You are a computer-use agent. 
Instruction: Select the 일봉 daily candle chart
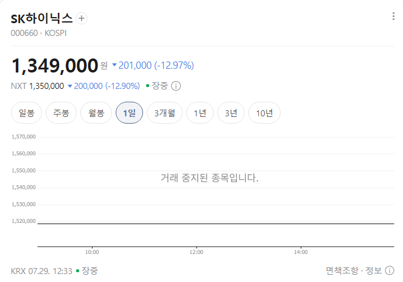click(x=26, y=113)
